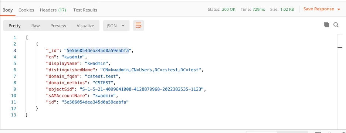
Task: Select the Visualize view mode
Action: coord(85,25)
